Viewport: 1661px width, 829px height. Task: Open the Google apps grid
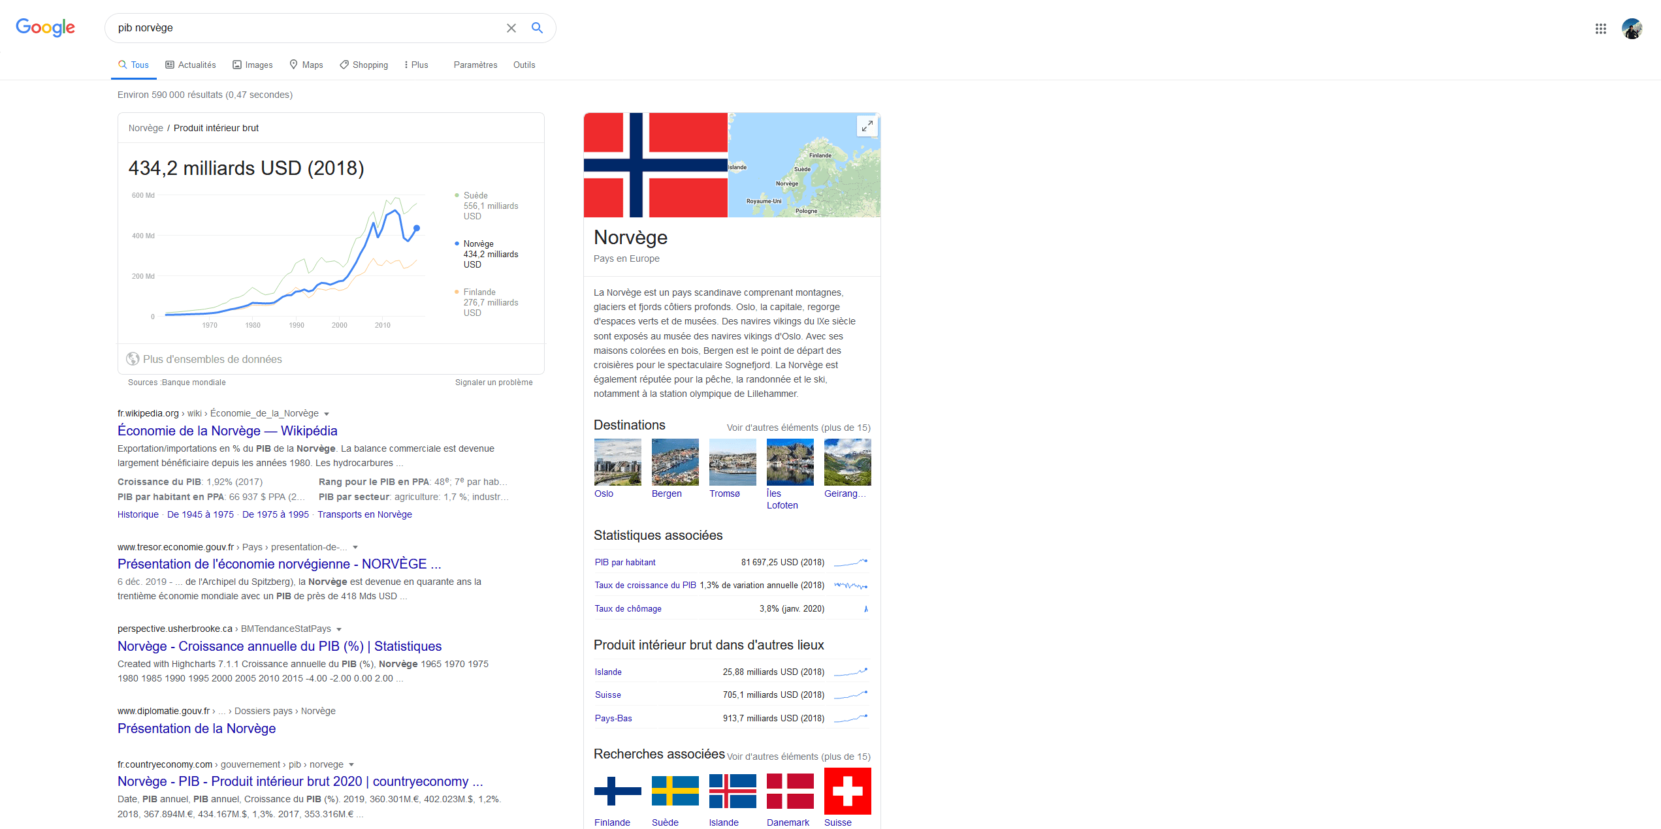point(1601,29)
